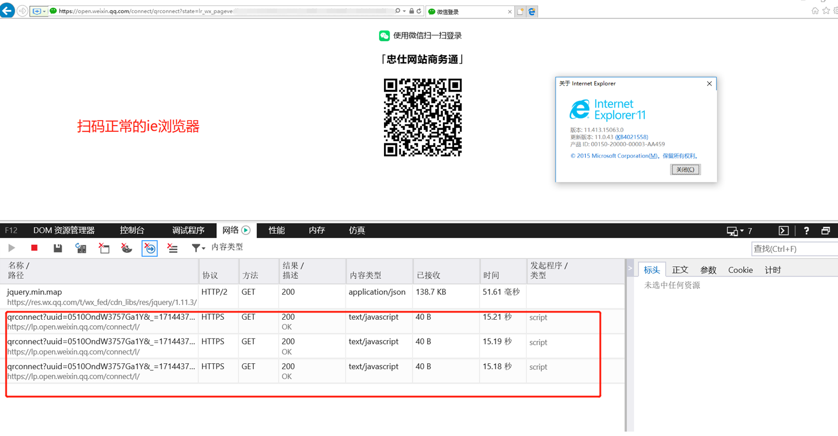This screenshot has height=436, width=838.
Task: Select the 网络 tab in developer tools
Action: [236, 230]
